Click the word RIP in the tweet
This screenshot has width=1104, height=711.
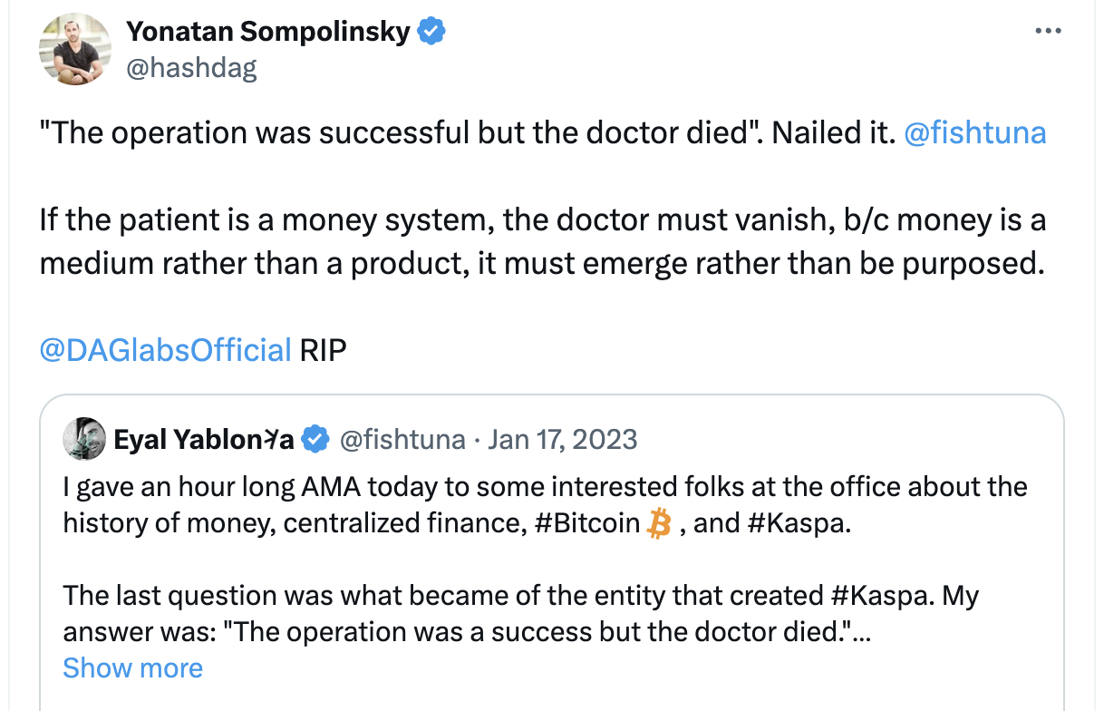323,349
